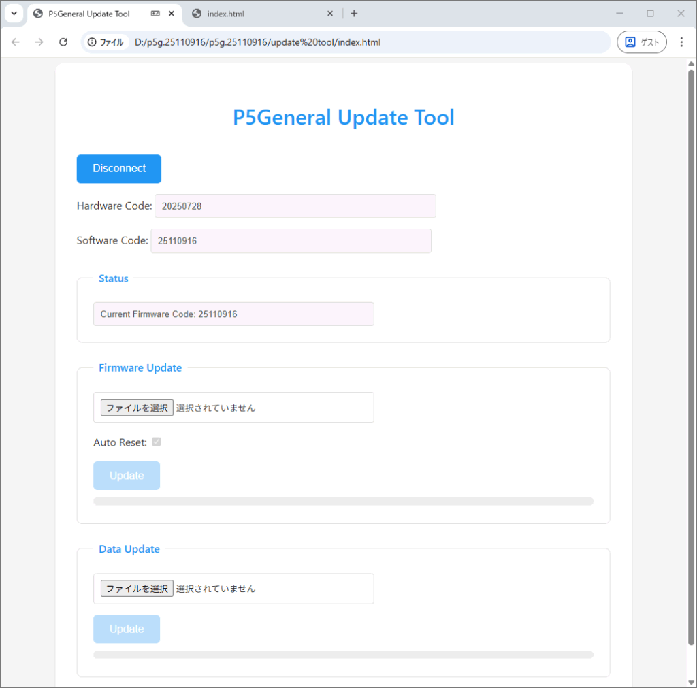Open the Chrome three-dot menu
The image size is (697, 688).
point(681,42)
